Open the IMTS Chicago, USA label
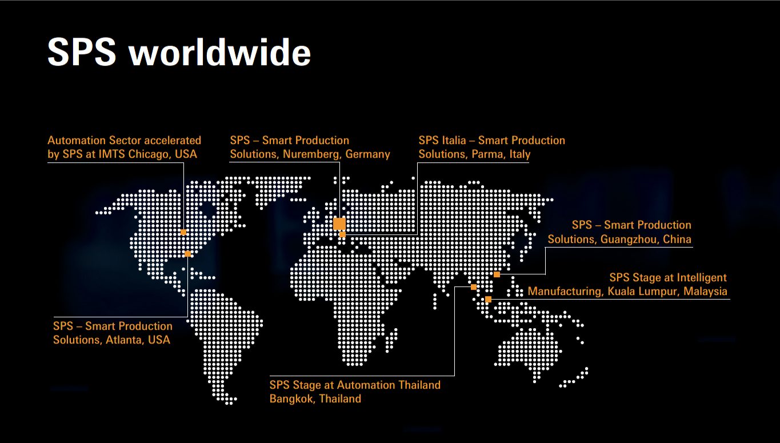 click(x=124, y=147)
